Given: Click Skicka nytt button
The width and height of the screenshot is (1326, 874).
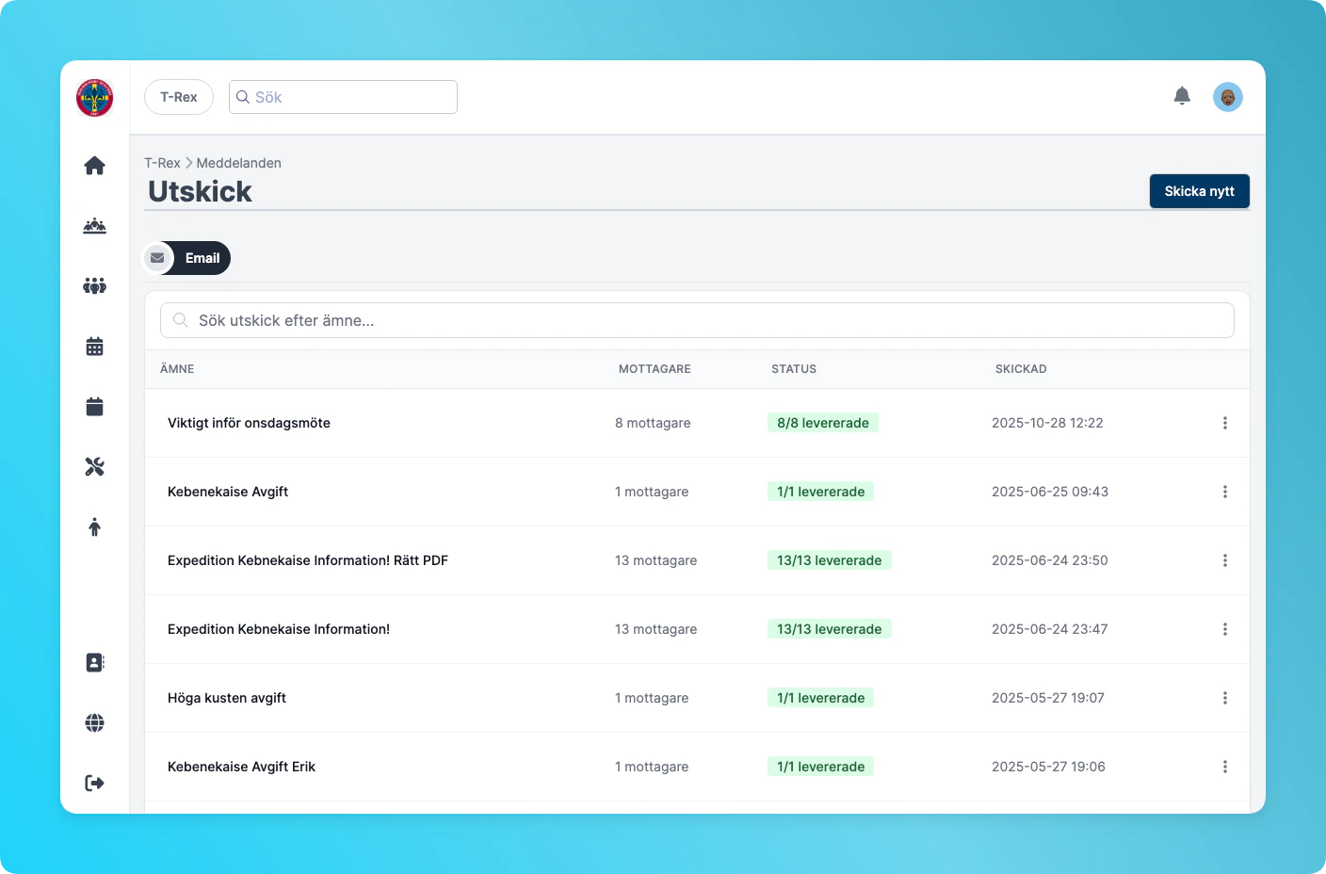Looking at the screenshot, I should coord(1200,191).
